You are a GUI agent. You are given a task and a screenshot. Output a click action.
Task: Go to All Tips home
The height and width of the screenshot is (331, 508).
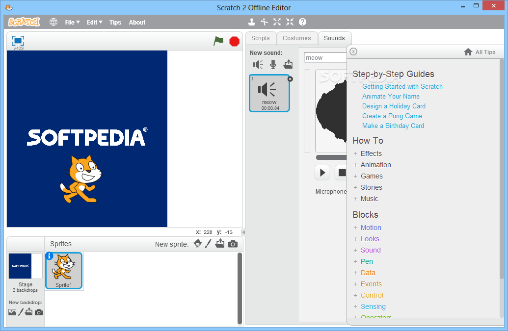[480, 52]
